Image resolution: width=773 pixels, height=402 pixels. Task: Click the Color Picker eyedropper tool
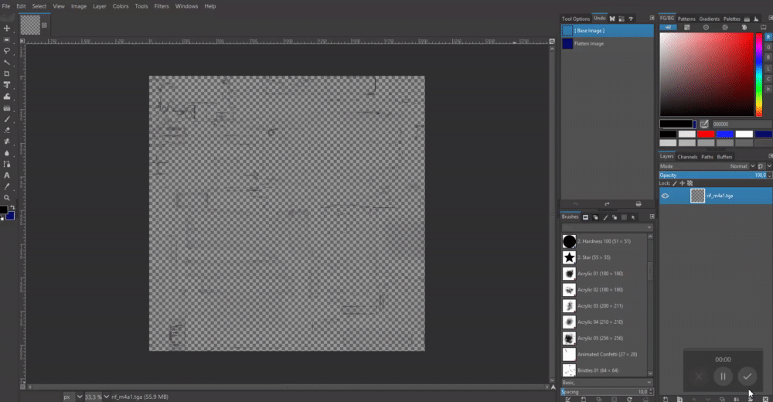[x=7, y=186]
